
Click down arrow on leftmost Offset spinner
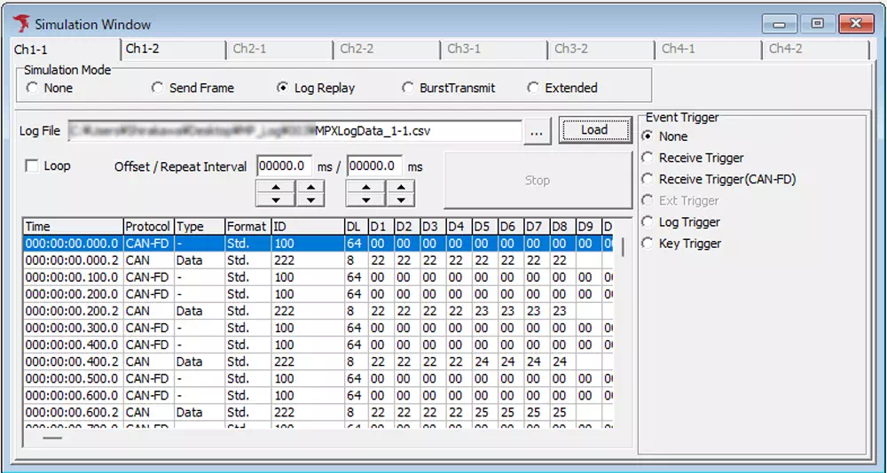click(x=275, y=199)
